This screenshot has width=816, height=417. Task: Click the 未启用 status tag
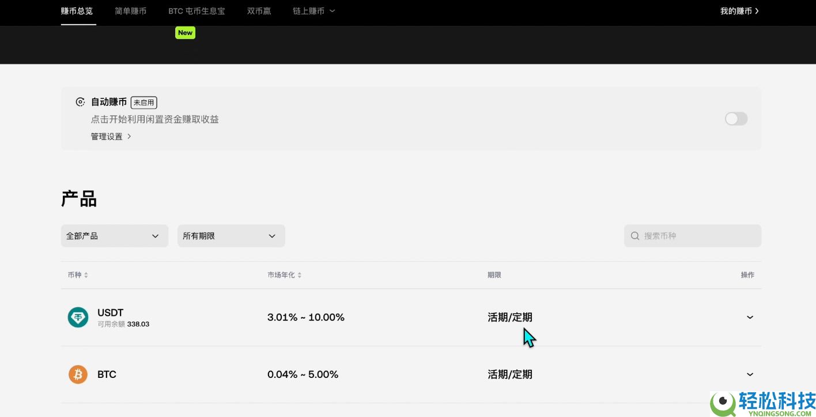[x=143, y=102]
